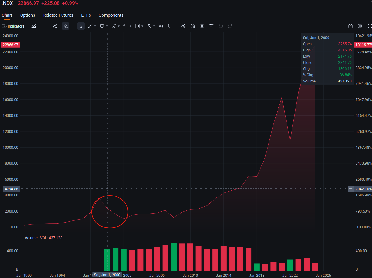Expand the arrow tools dropdown arrow
The width and height of the screenshot is (372, 278).
coord(154,26)
